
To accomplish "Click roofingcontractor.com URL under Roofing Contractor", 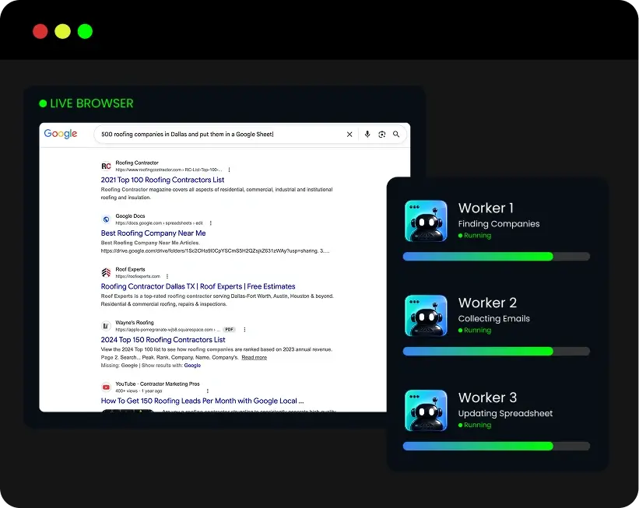I will coord(169,170).
